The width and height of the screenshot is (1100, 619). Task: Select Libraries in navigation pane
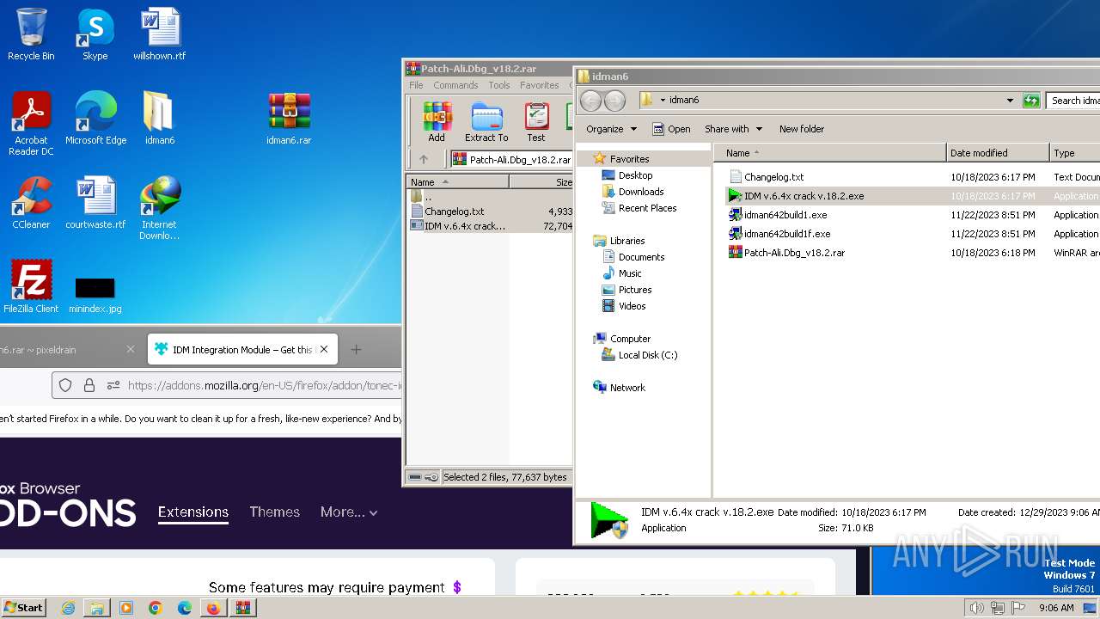click(627, 241)
